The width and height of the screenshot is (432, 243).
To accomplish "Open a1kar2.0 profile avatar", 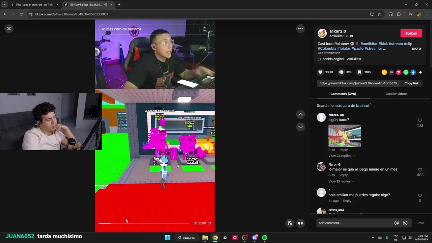I will coord(322,33).
